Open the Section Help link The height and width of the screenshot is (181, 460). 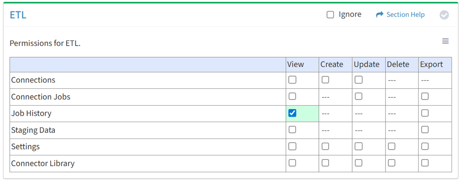(405, 15)
